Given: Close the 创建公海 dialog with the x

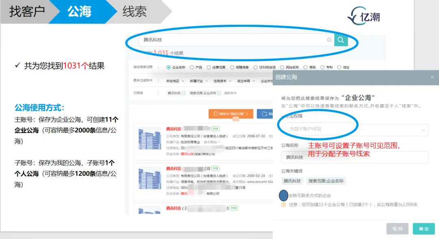Looking at the screenshot, I should (432, 77).
